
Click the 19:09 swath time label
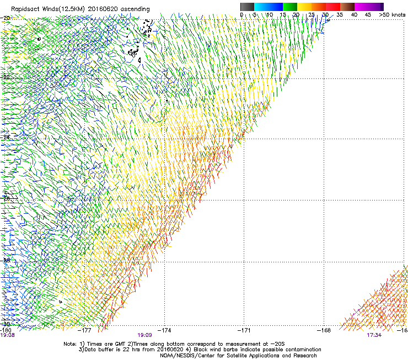[144, 335]
